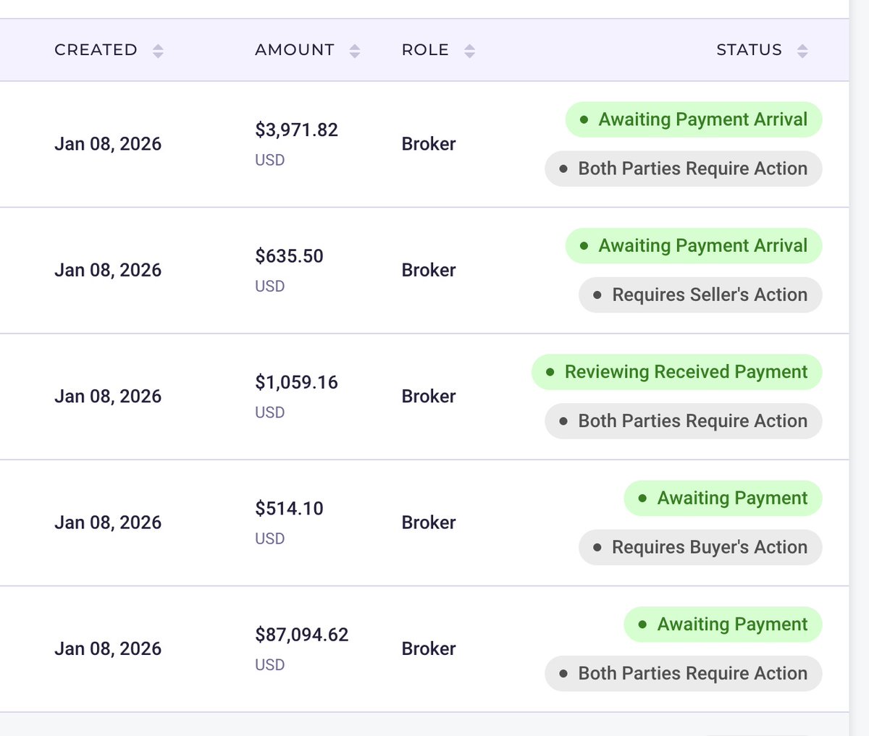Click the Reviewing Received Payment status badge
The image size is (869, 736).
click(677, 372)
